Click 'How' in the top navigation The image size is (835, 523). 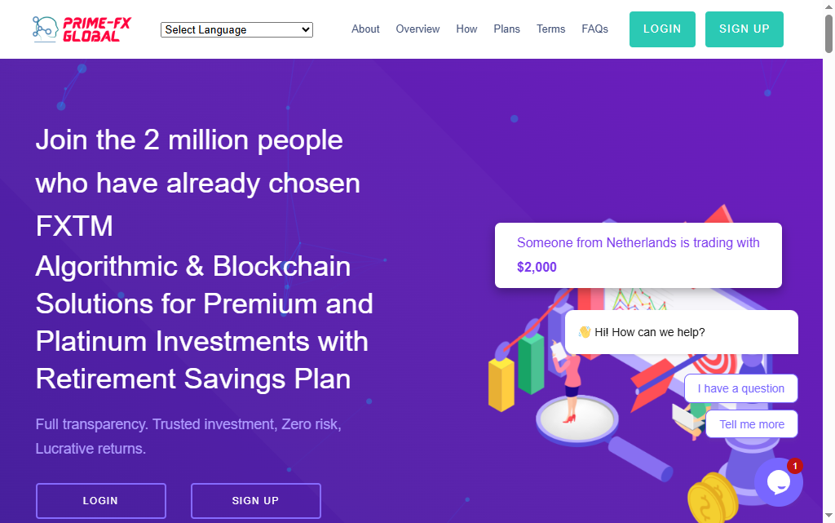point(466,29)
